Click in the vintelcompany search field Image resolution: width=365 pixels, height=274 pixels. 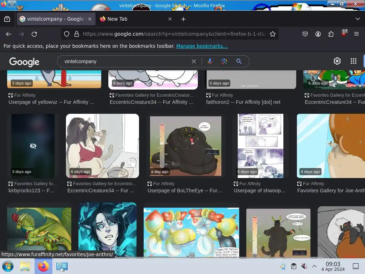pyautogui.click(x=126, y=61)
